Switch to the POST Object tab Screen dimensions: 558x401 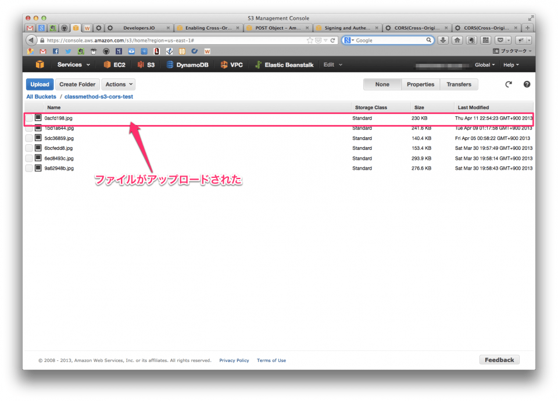coord(278,28)
